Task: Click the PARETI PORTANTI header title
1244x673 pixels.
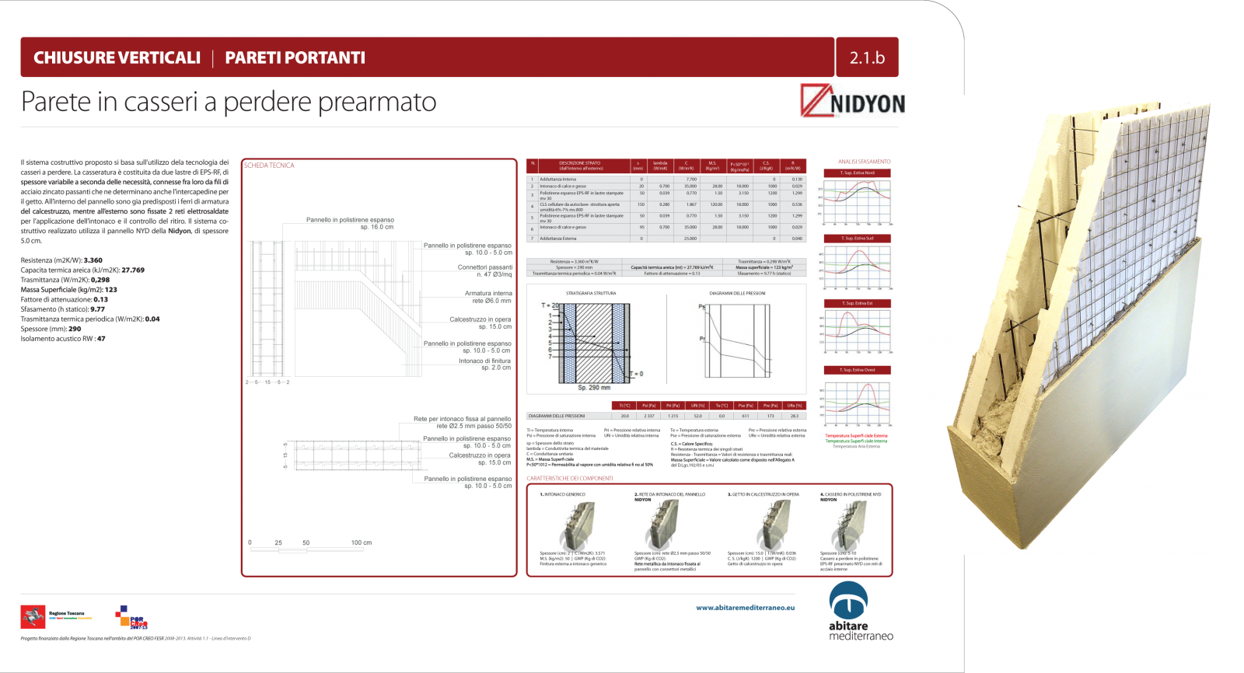Action: (x=295, y=58)
